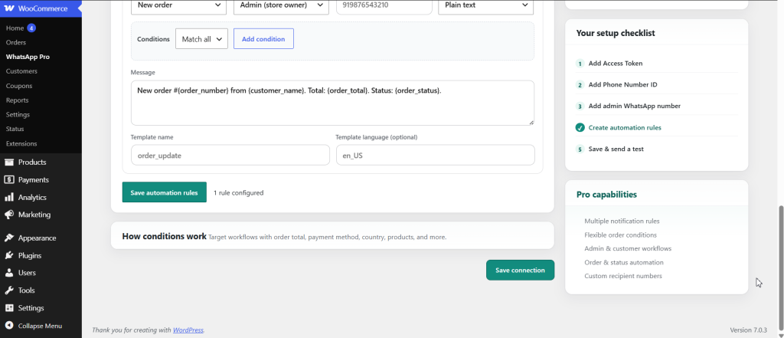
Task: Click step number 1 badge in checklist
Action: [x=580, y=64]
